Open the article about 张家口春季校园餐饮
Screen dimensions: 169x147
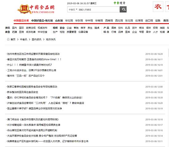click(32, 87)
